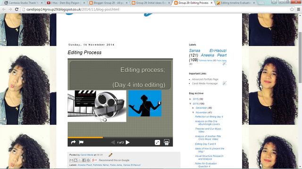Open Sanaa El-Haouzi label under the post
Image resolution: width=302 pixels, height=169 pixels.
(132, 165)
